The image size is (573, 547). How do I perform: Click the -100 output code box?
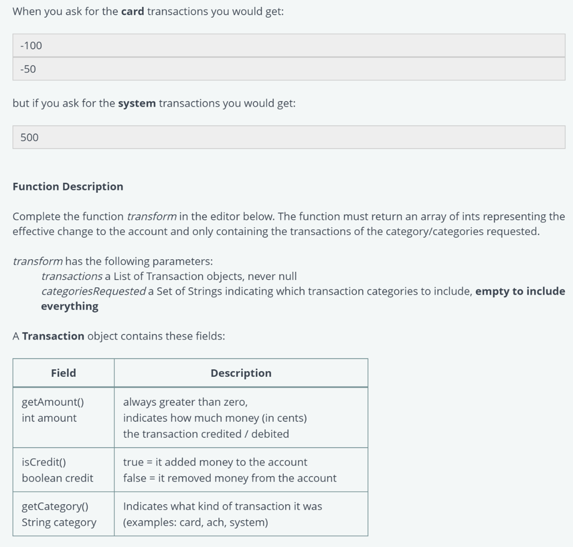(x=289, y=45)
